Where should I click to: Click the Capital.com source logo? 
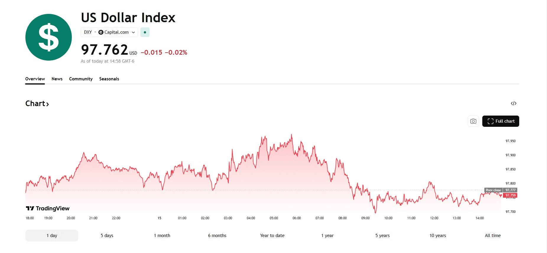pyautogui.click(x=101, y=32)
